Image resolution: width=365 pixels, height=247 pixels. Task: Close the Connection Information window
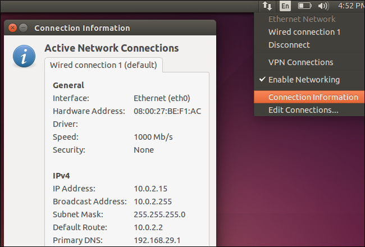12,28
